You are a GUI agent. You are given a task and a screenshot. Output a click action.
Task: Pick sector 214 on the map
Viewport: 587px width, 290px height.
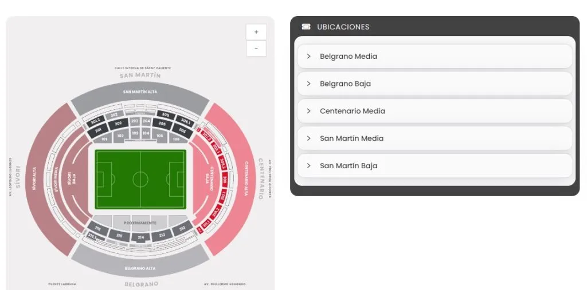tap(140, 237)
